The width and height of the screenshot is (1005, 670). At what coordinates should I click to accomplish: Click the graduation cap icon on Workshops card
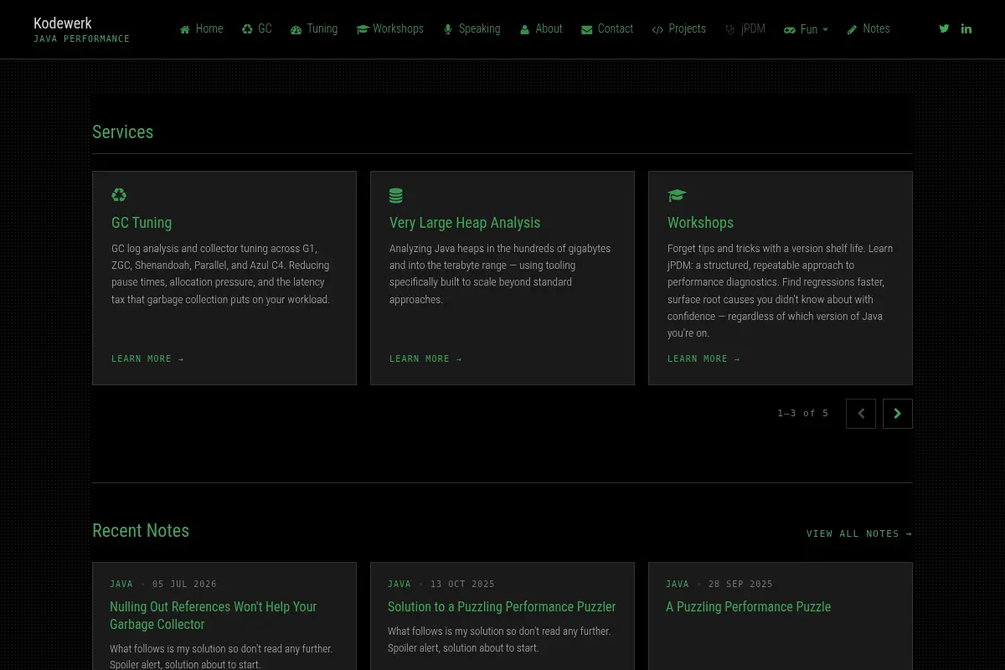tap(677, 195)
